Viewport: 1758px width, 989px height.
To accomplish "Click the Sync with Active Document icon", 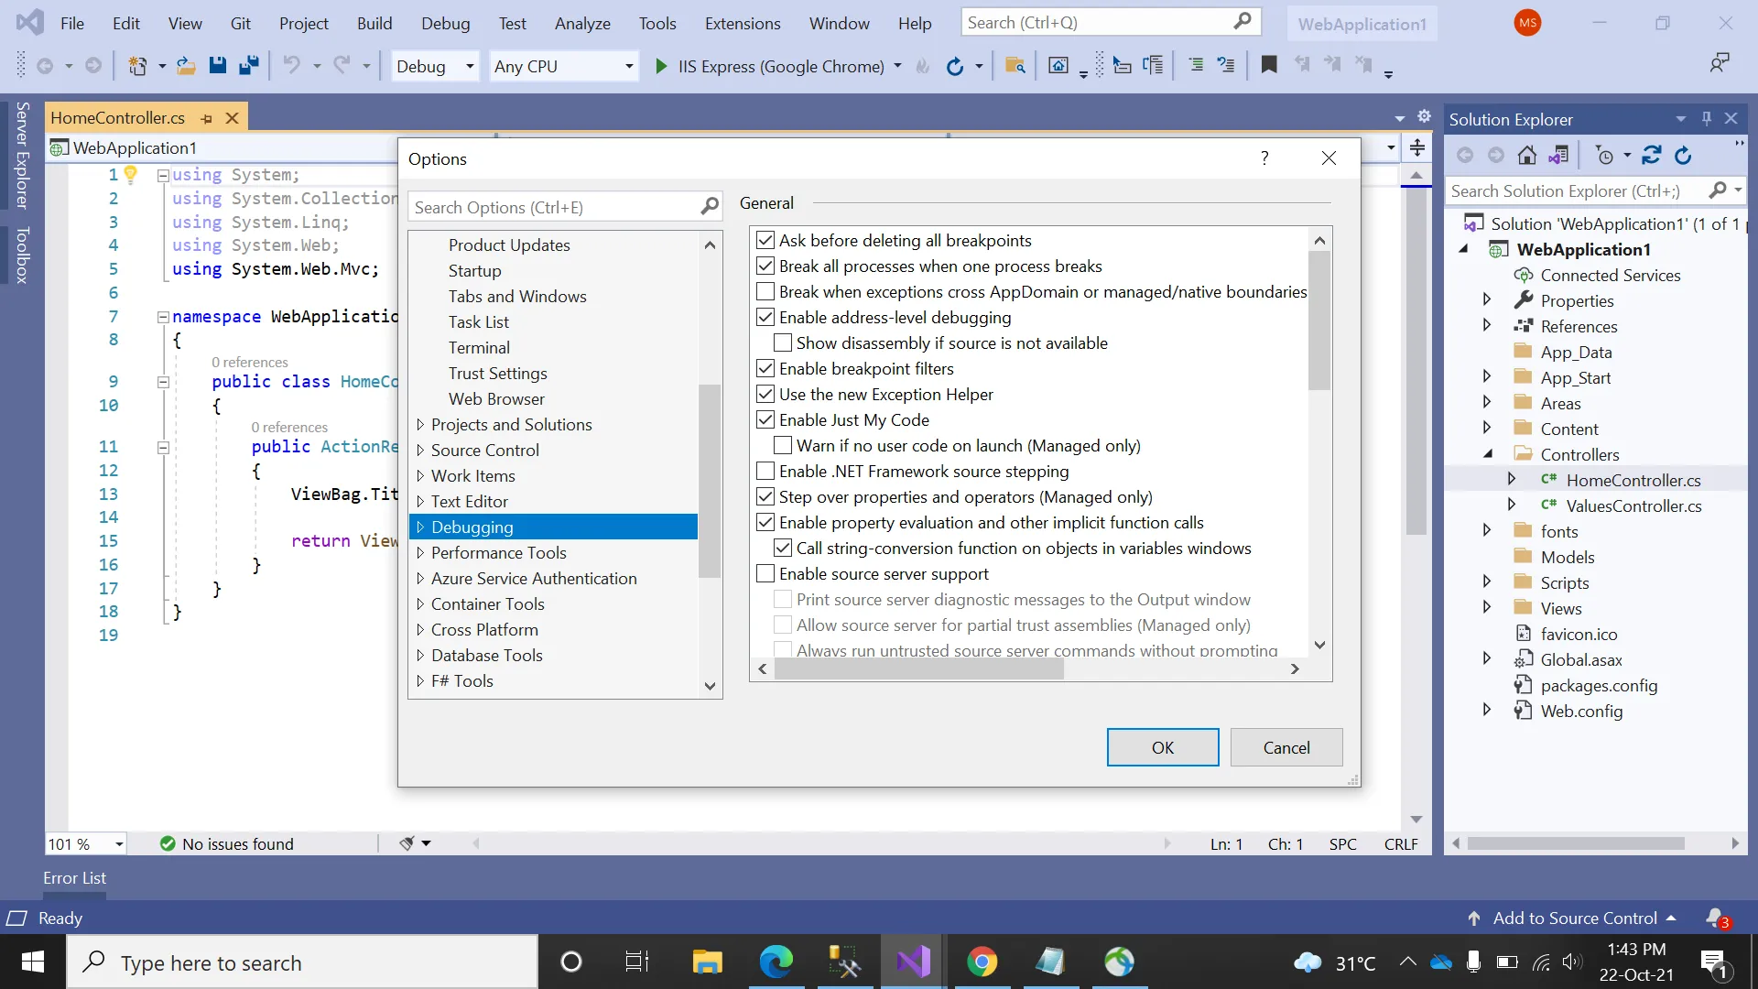I will 1652,156.
